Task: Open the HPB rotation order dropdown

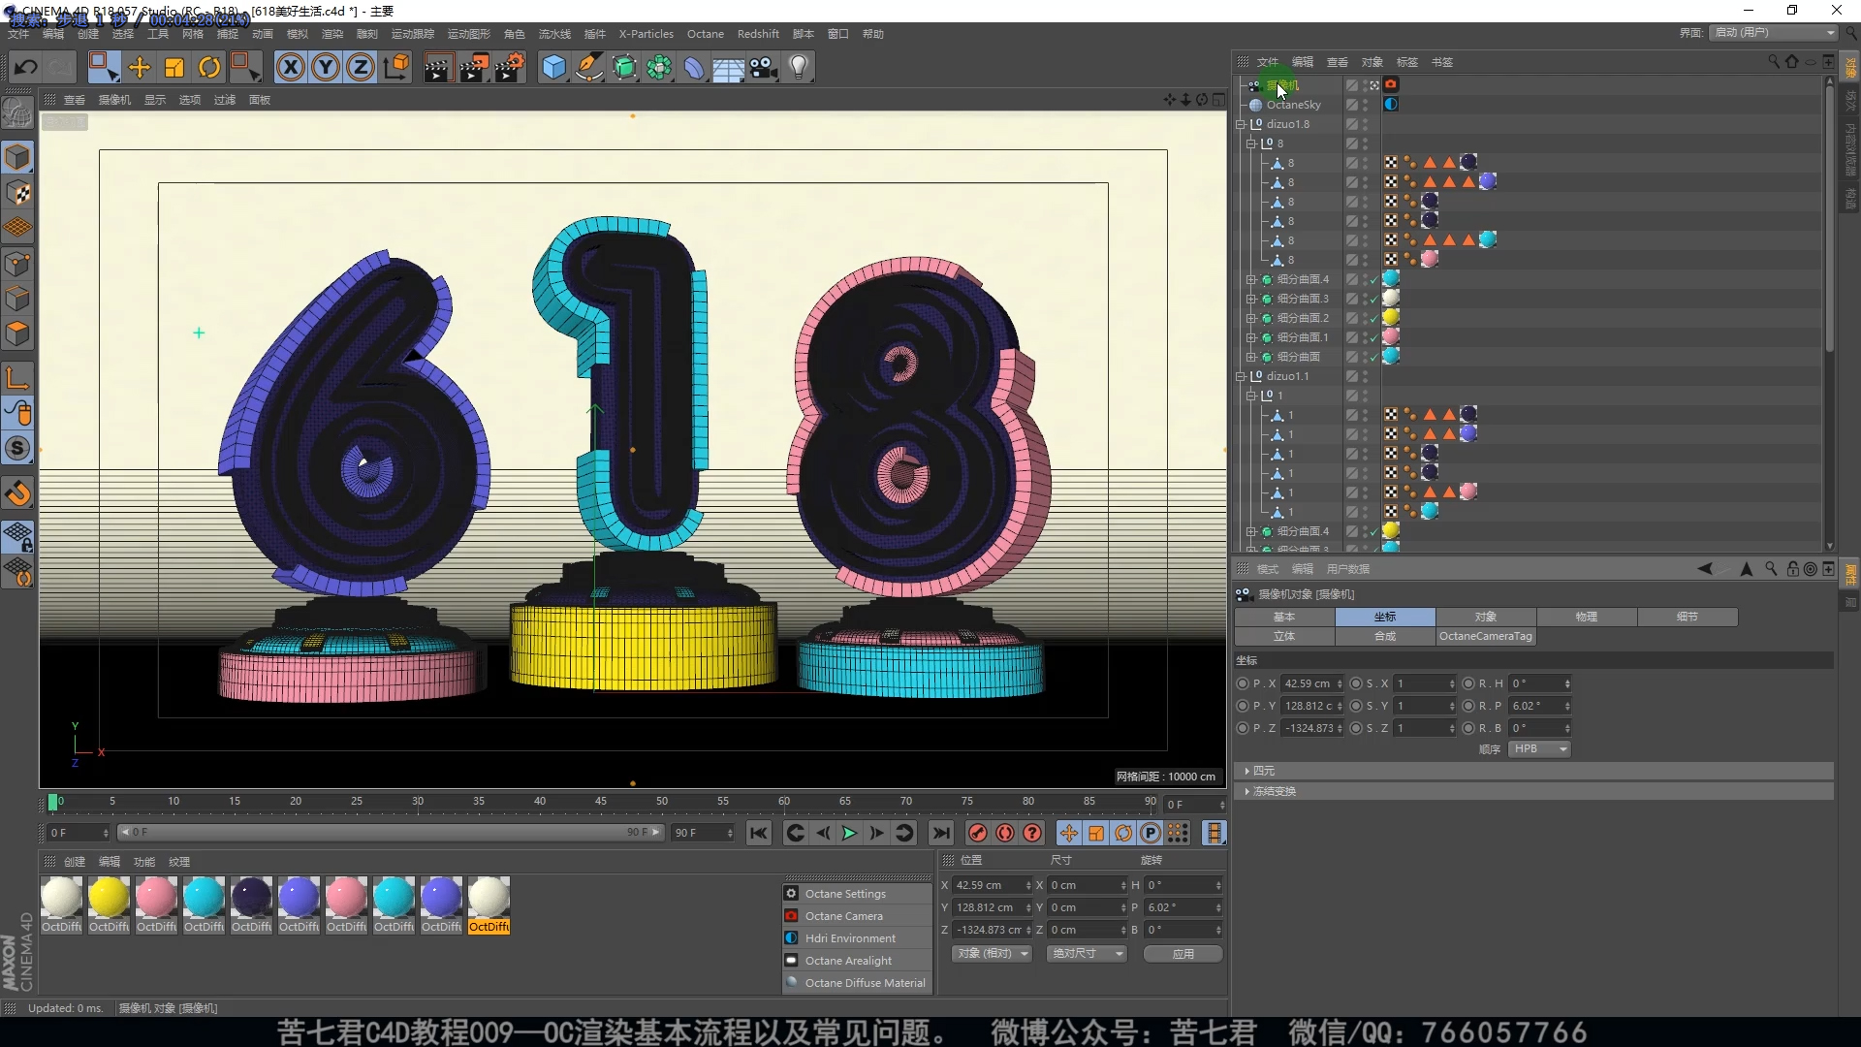Action: [1539, 749]
